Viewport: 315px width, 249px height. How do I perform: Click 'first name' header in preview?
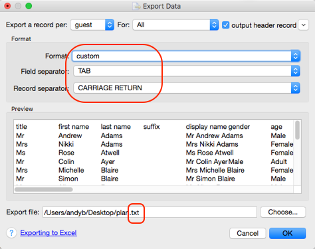tap(74, 127)
